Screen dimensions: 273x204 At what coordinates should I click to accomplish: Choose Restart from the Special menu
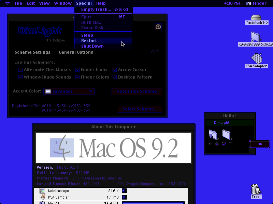click(103, 40)
